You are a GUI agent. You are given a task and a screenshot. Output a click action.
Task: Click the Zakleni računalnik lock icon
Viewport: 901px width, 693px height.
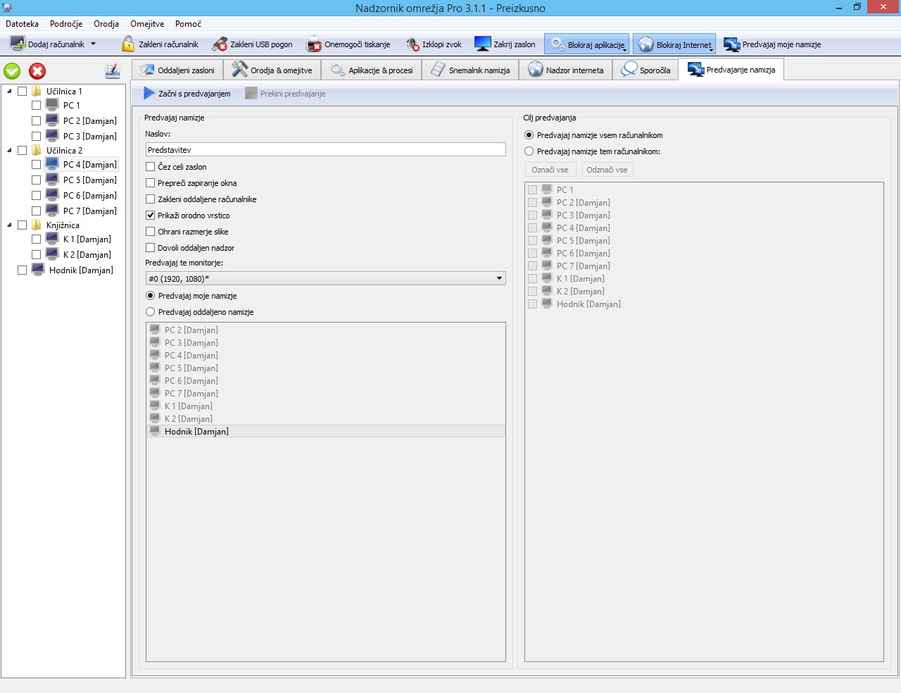[x=128, y=44]
